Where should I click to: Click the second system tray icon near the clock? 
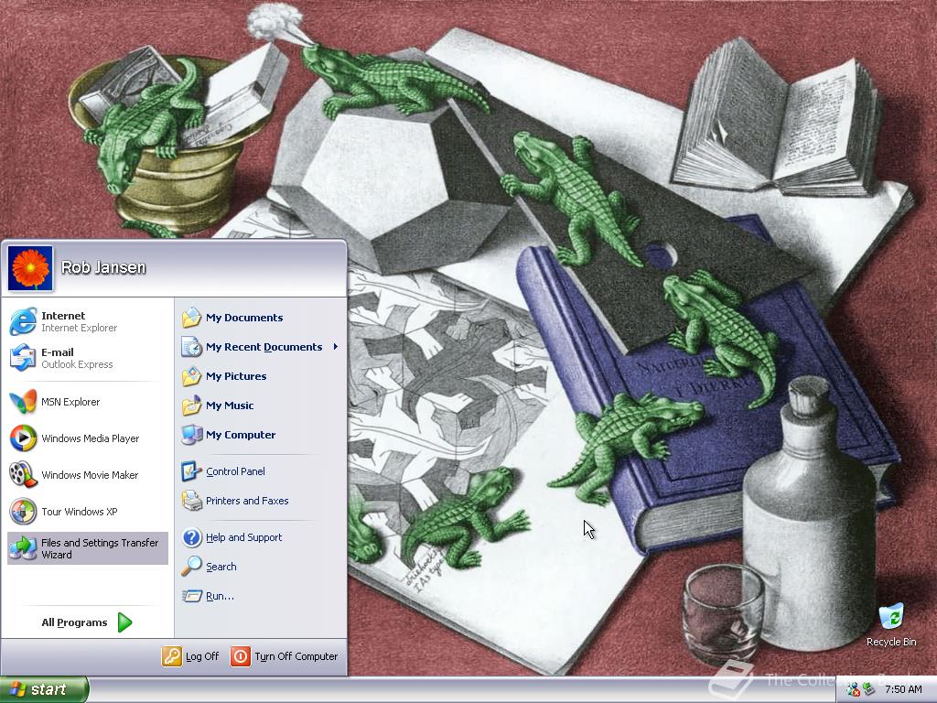(869, 689)
